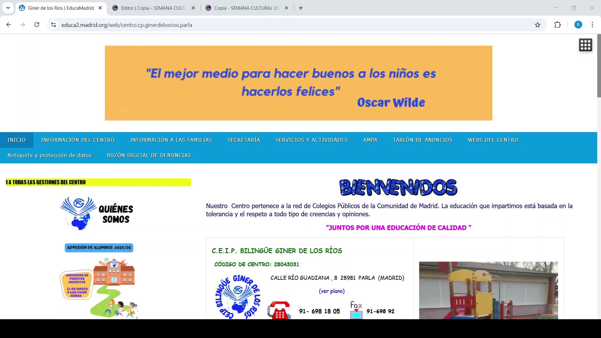The image size is (601, 338).
Task: Open INFORMACIÓN A LAS FAMILIAS menu
Action: tap(171, 140)
